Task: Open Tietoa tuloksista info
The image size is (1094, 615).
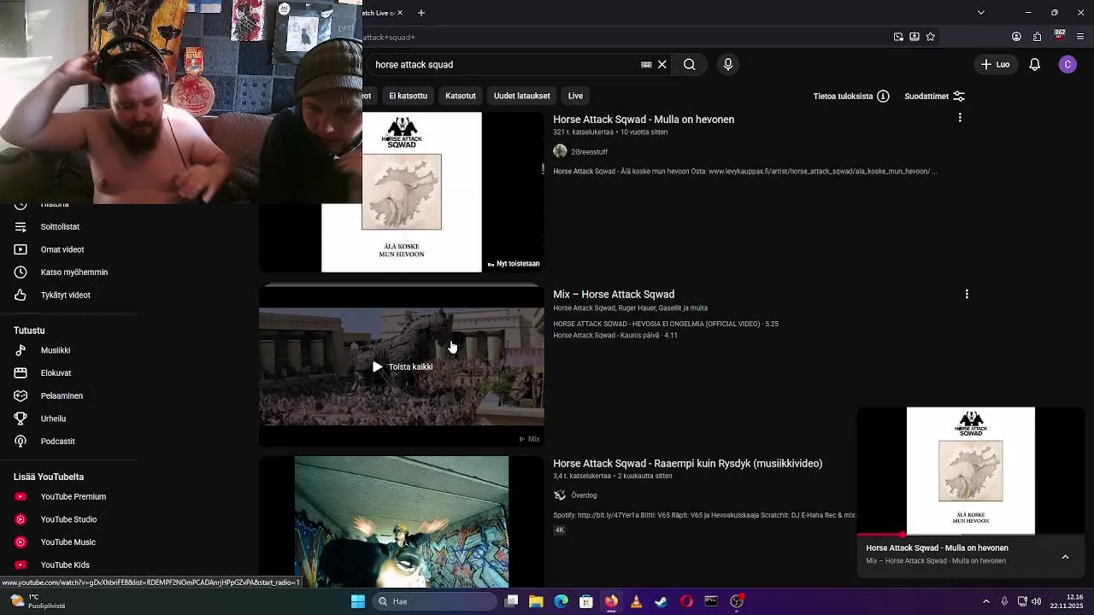Action: tap(851, 97)
